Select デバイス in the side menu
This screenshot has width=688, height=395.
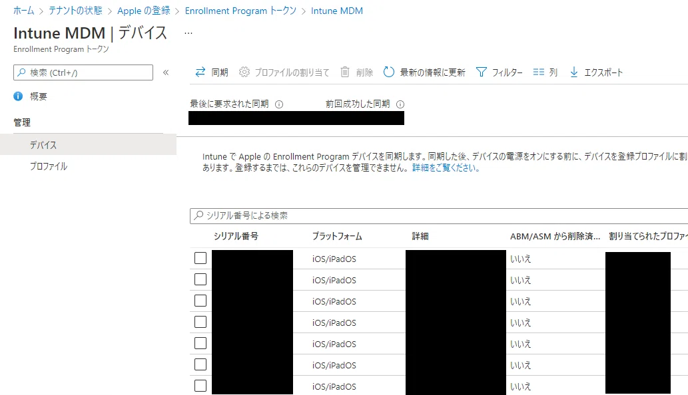tap(88, 144)
